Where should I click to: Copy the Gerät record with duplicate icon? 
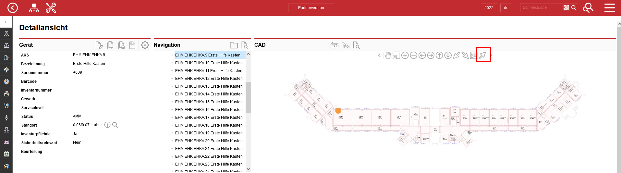click(x=110, y=45)
